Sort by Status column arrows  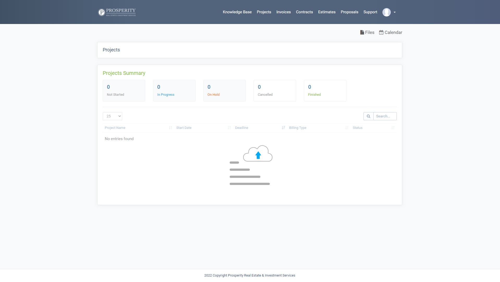point(393,128)
